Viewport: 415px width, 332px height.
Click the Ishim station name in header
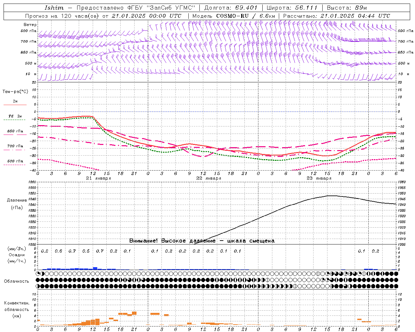pos(54,8)
